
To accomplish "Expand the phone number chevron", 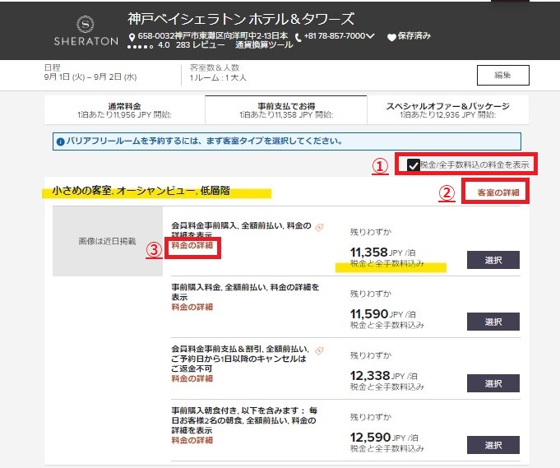I will (371, 36).
